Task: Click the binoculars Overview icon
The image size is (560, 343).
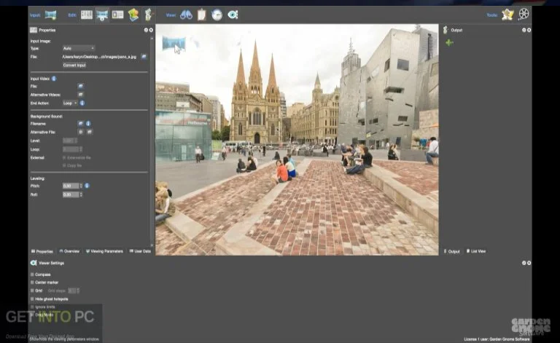Action: click(x=186, y=15)
